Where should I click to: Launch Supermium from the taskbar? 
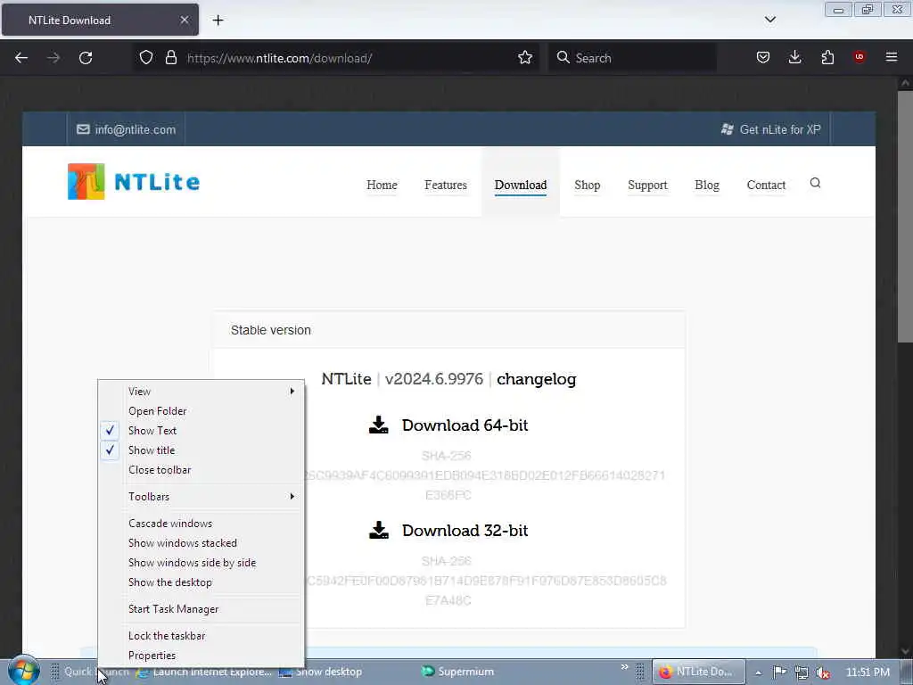pyautogui.click(x=457, y=672)
